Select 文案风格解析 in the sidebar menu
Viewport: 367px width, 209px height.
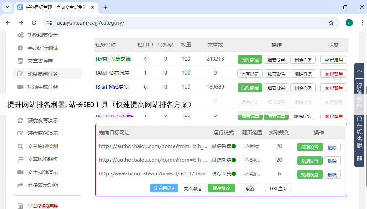(x=43, y=159)
